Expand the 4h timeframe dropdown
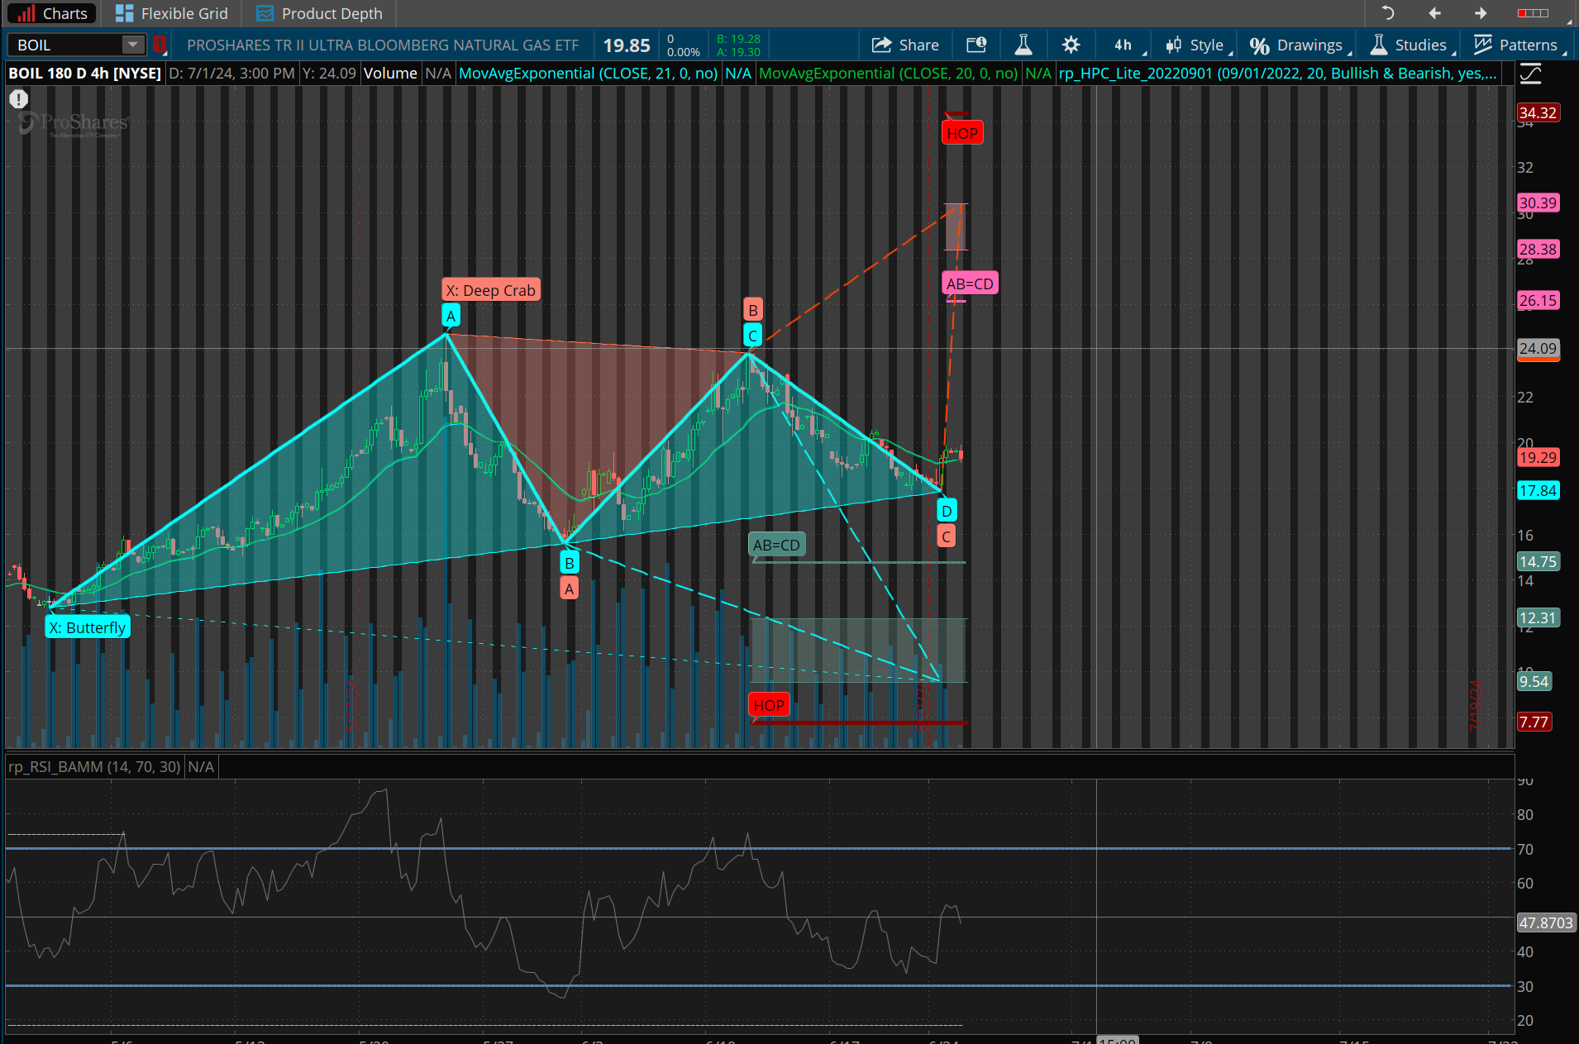Viewport: 1579px width, 1044px height. coord(1128,45)
